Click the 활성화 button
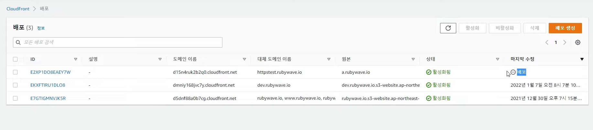593x130 pixels. point(472,28)
